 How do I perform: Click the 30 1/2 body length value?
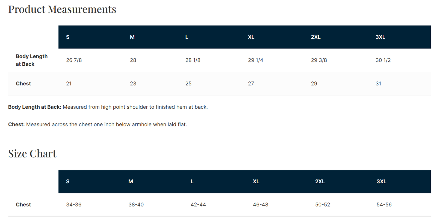point(383,60)
